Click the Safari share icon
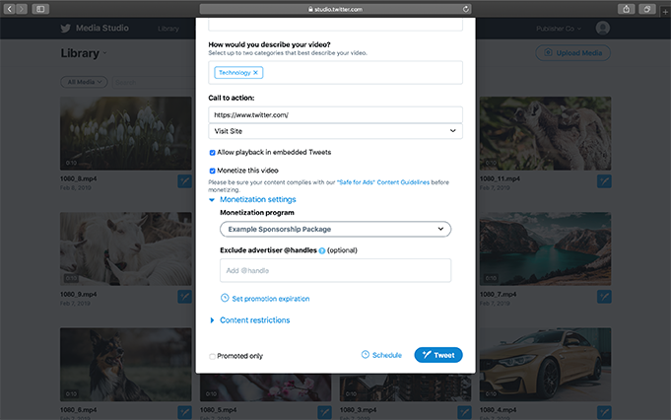The height and width of the screenshot is (420, 671). tap(627, 8)
